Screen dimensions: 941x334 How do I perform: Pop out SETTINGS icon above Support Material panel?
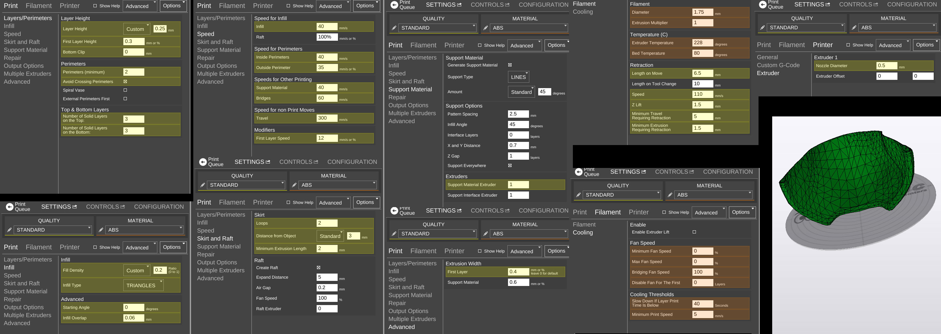pyautogui.click(x=459, y=5)
